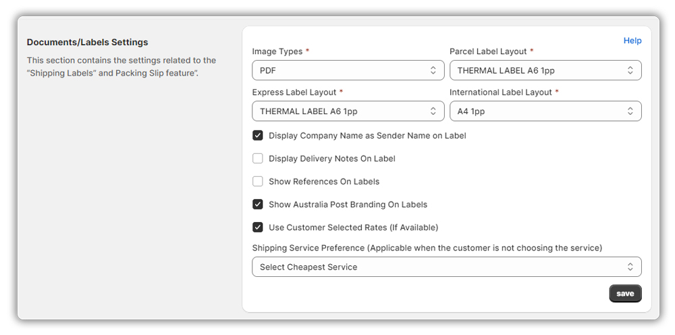Click the section description about Shipping Labels
The image size is (675, 335).
click(122, 67)
